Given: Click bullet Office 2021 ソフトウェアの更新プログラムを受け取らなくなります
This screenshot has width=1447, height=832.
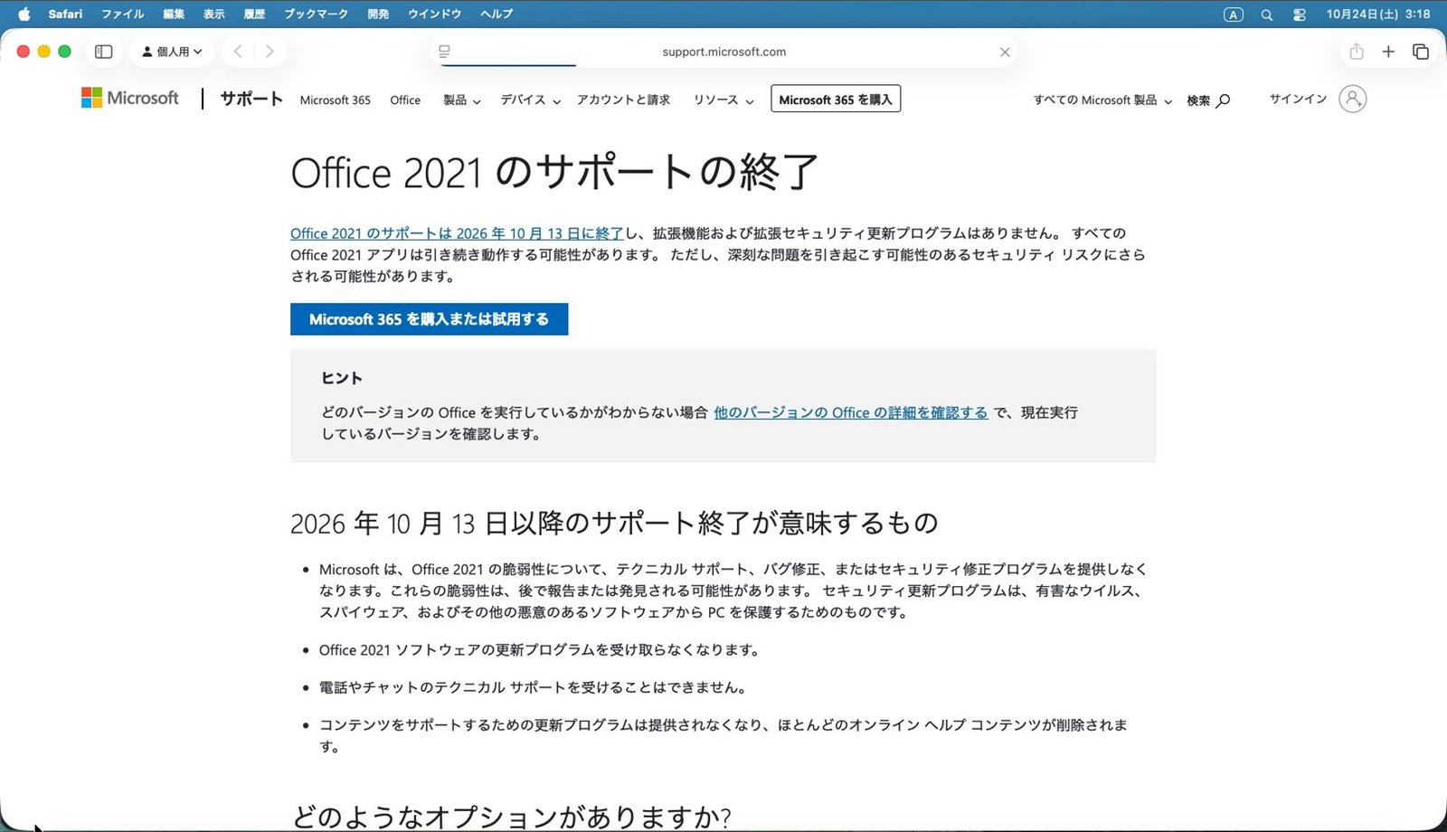Looking at the screenshot, I should 539,650.
